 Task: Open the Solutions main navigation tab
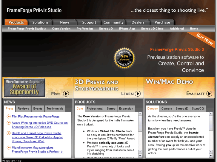click(x=40, y=22)
